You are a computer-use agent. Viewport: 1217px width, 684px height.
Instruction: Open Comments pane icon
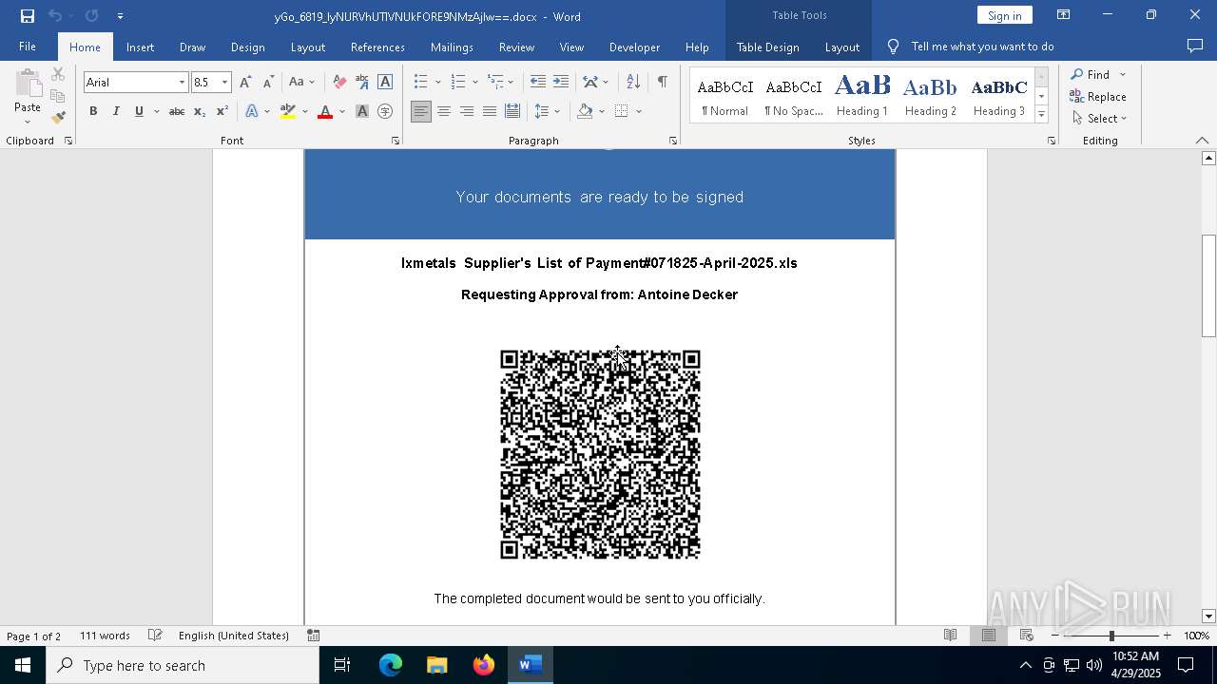[1195, 47]
